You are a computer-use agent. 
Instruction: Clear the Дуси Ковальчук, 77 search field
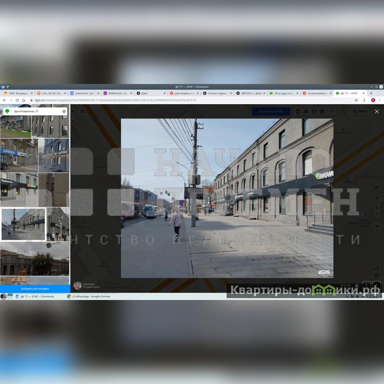[x=64, y=111]
